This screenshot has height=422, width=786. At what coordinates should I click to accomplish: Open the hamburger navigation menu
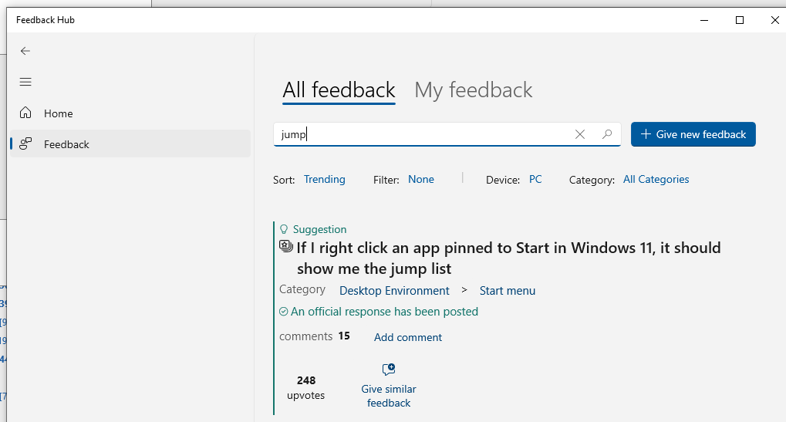(x=25, y=82)
